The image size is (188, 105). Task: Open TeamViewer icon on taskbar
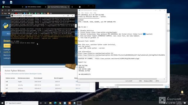65,103
